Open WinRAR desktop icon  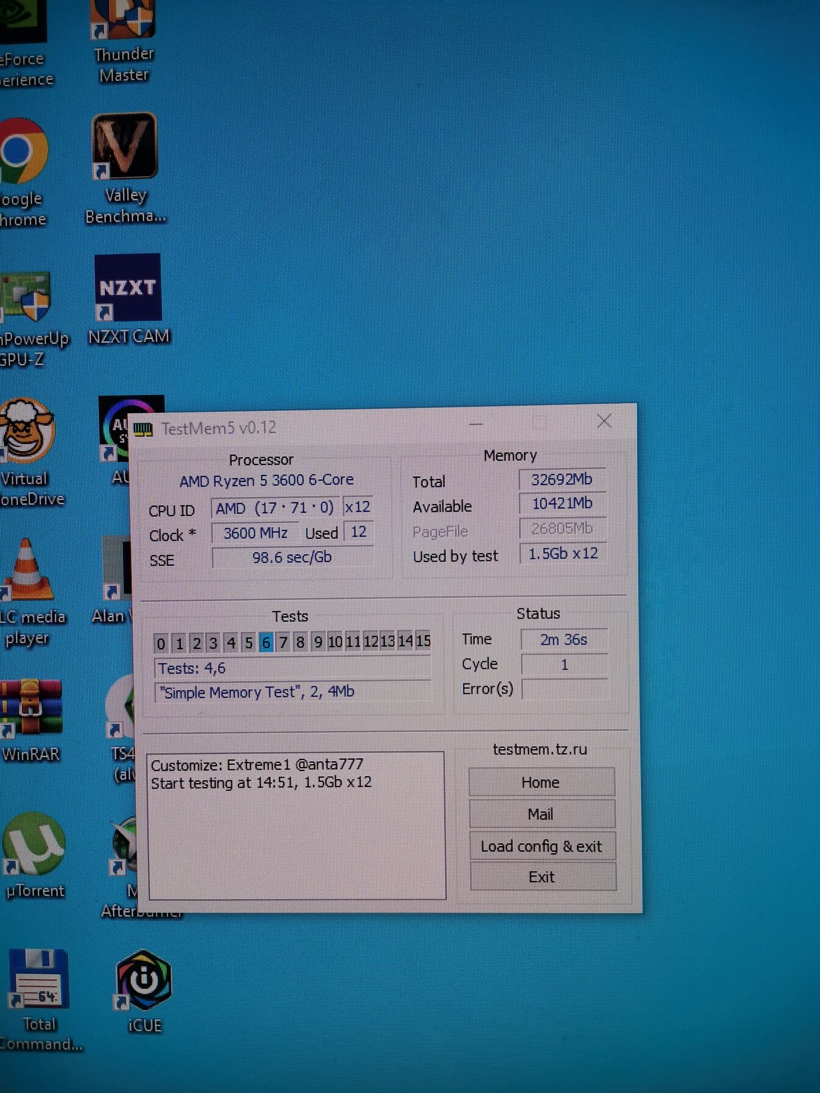click(30, 719)
